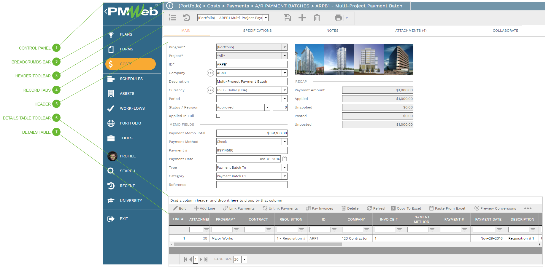Click the Save disk icon in header toolbar
546x268 pixels.
287,18
